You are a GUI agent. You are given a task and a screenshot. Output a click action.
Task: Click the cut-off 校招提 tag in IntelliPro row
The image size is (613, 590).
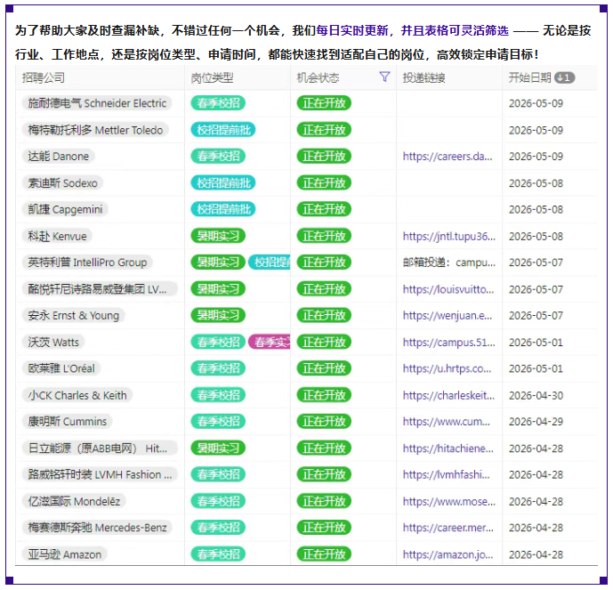point(270,263)
